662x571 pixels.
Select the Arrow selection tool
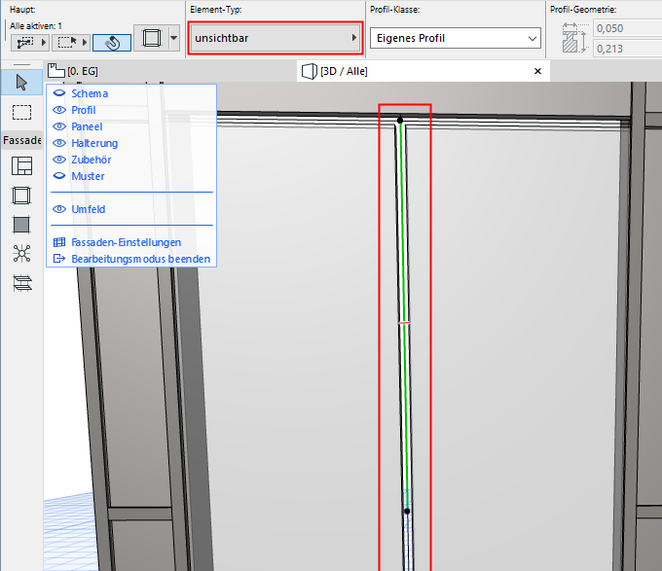pos(21,83)
